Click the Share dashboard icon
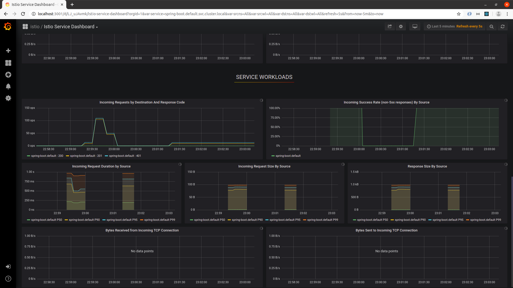This screenshot has width=513, height=288. point(390,26)
